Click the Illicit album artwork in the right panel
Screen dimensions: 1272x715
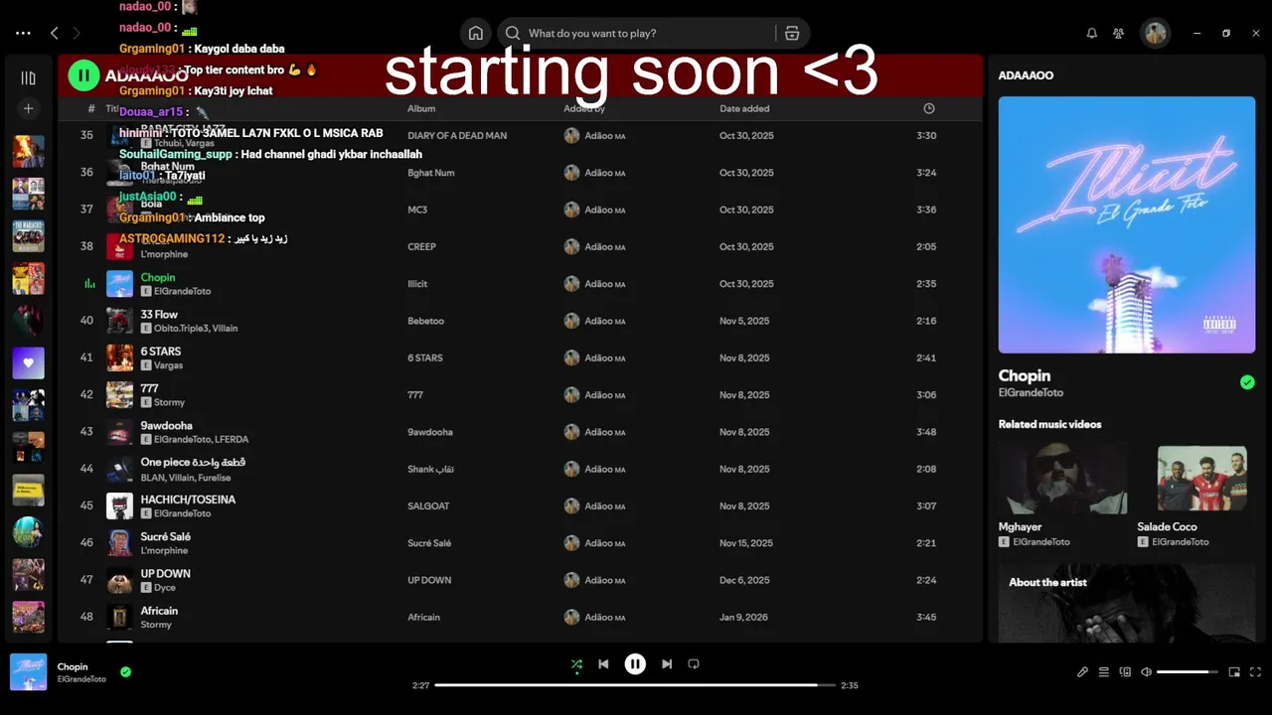(x=1127, y=224)
